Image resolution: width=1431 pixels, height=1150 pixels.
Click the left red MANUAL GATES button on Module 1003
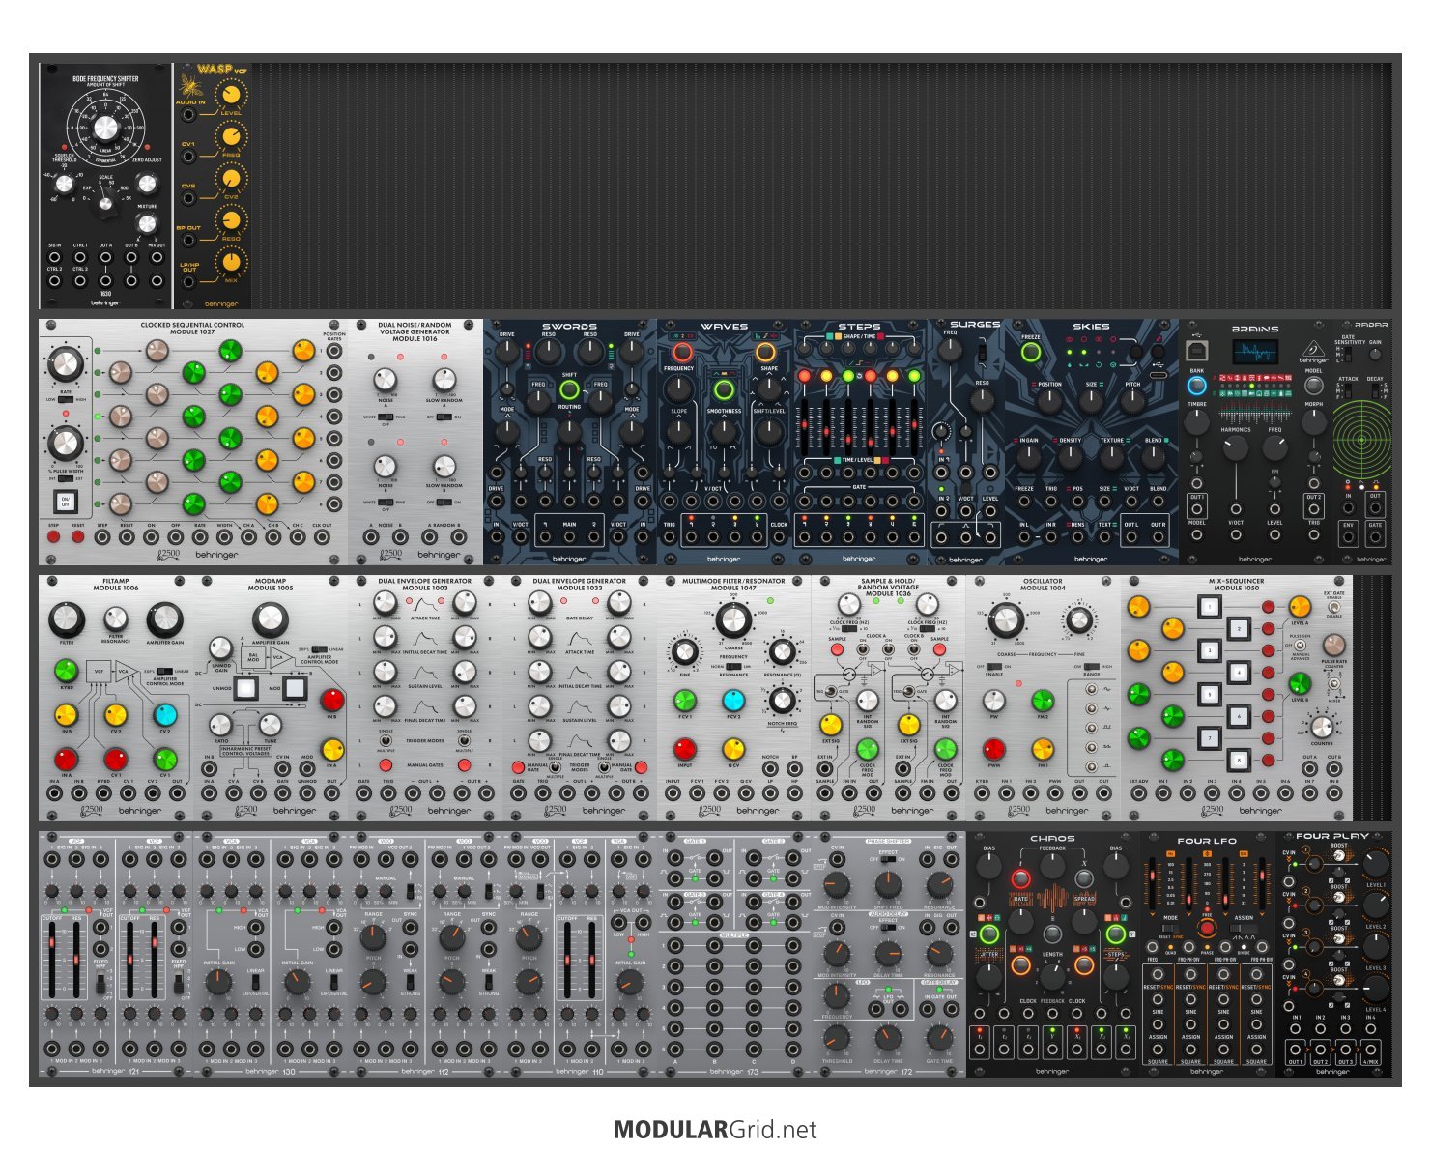point(386,765)
